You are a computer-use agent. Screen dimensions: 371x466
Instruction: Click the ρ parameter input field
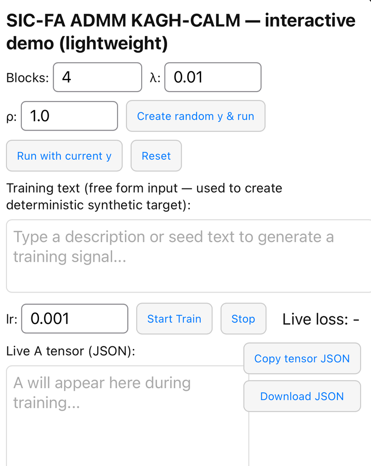click(69, 116)
